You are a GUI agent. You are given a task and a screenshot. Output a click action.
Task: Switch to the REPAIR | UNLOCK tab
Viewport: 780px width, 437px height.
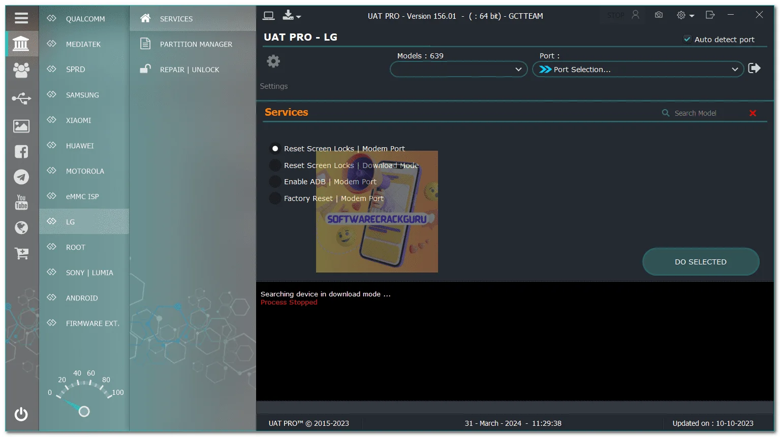tap(193, 70)
